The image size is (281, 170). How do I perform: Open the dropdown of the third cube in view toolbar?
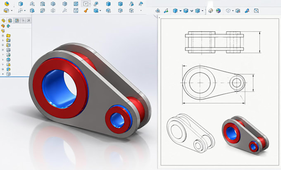point(202,11)
